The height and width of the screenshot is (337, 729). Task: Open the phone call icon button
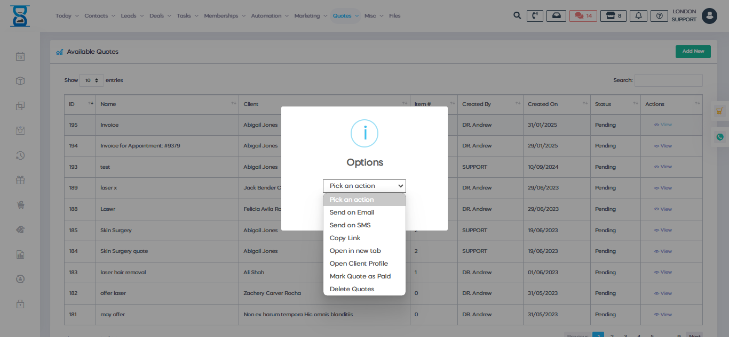point(535,16)
